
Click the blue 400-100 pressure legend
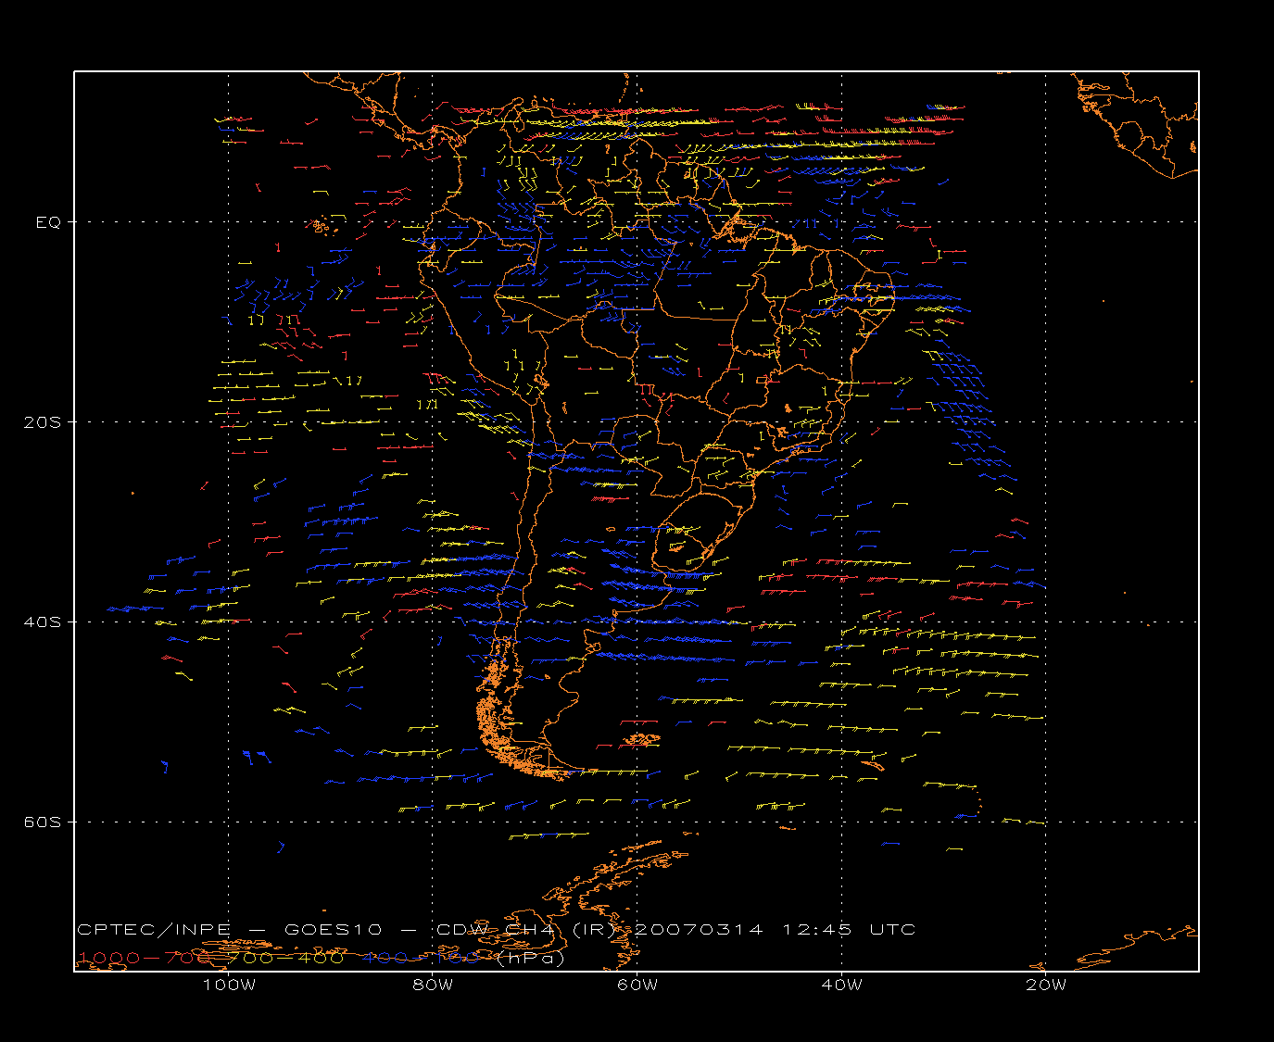click(422, 958)
